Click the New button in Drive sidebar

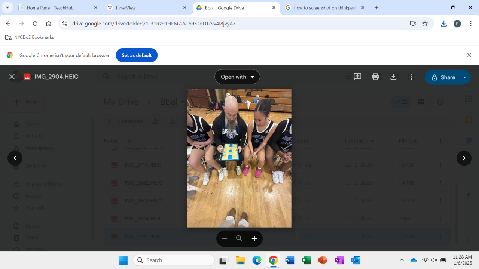click(25, 102)
